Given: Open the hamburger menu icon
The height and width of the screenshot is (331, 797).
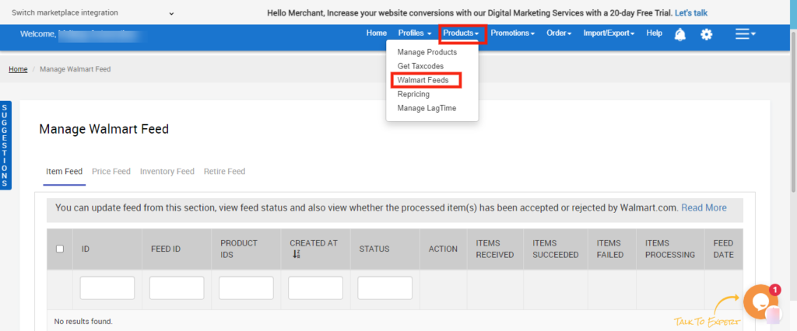Looking at the screenshot, I should [x=745, y=34].
